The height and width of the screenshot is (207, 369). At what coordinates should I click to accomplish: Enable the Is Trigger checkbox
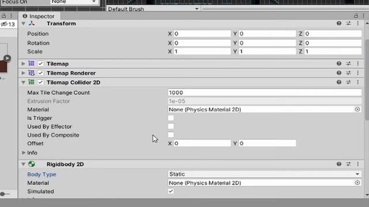(x=171, y=118)
